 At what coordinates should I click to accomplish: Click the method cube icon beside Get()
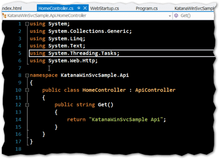tap(176, 15)
